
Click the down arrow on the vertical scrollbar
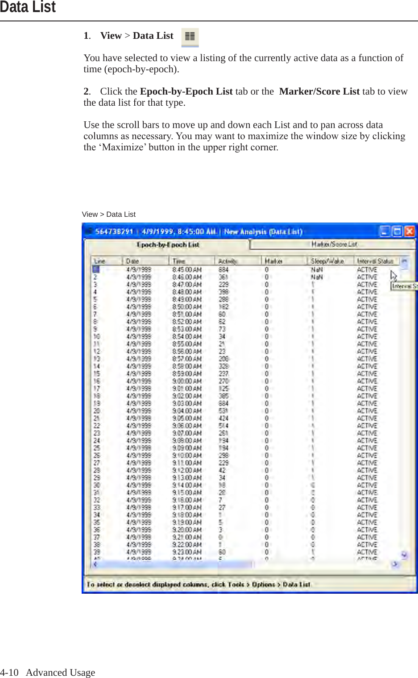(x=405, y=556)
